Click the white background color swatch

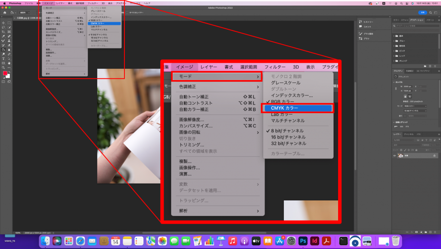(x=9, y=77)
